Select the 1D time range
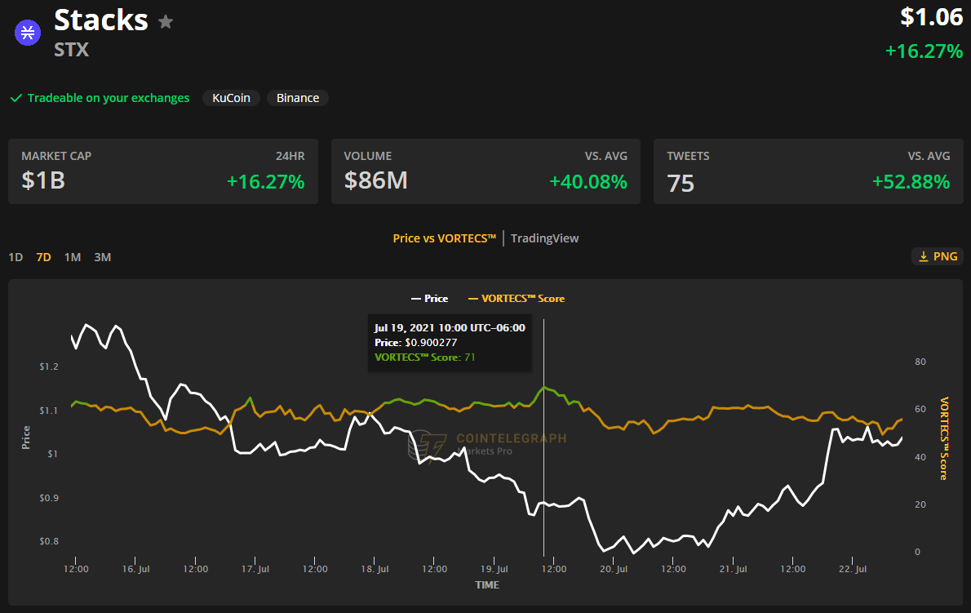The width and height of the screenshot is (971, 613). tap(16, 257)
